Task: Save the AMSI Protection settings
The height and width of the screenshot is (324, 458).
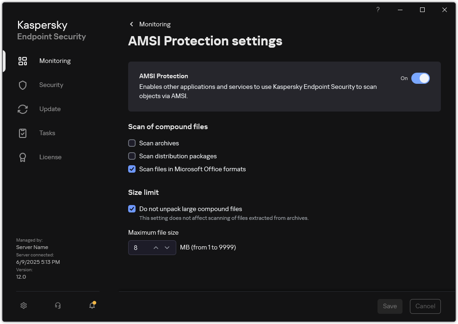Action: click(390, 306)
